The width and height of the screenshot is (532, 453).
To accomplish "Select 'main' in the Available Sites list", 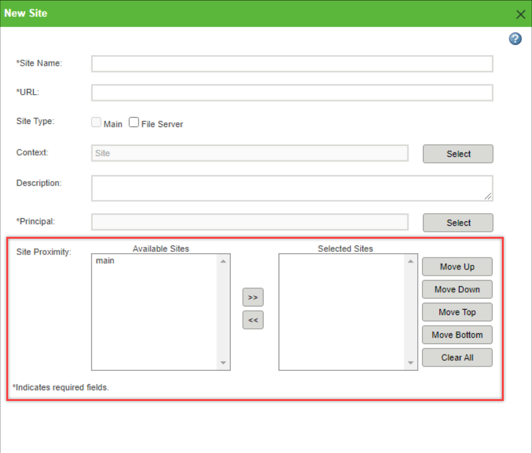I will point(105,260).
